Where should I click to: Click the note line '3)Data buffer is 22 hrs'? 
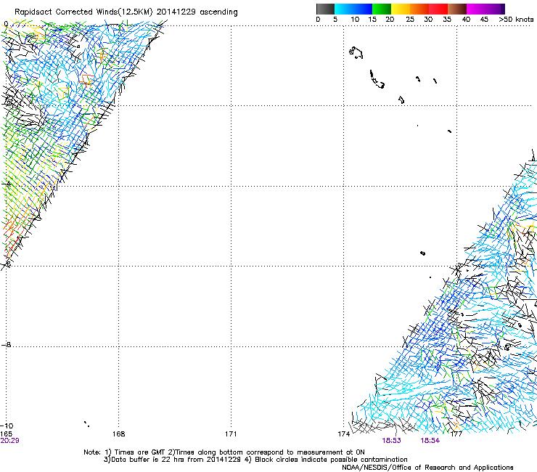click(255, 460)
